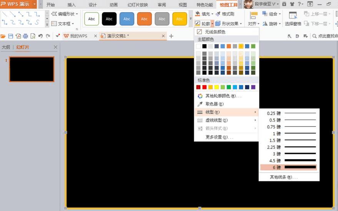Click the 上移一层 bring forward button
Screen dimensions: 338x211
click(x=317, y=14)
